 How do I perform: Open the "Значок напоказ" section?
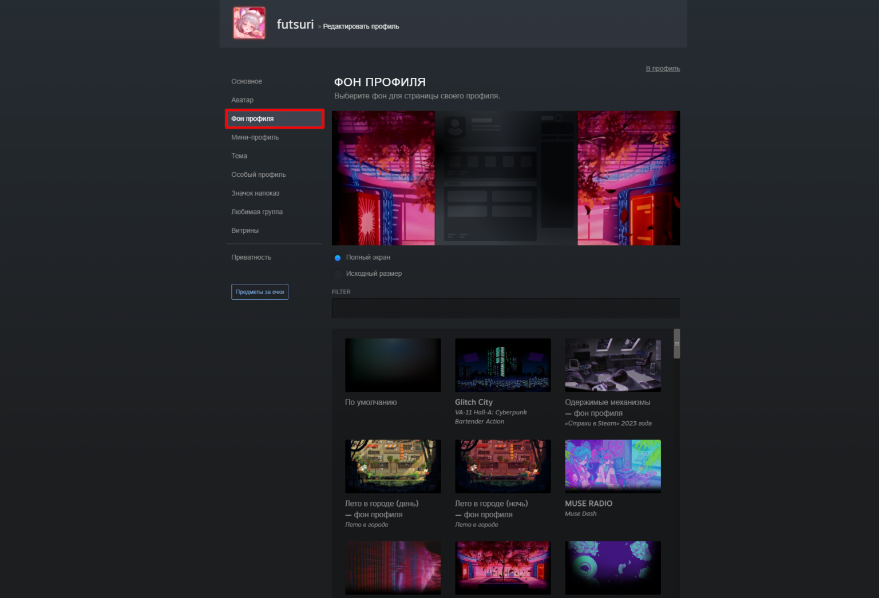pos(255,193)
